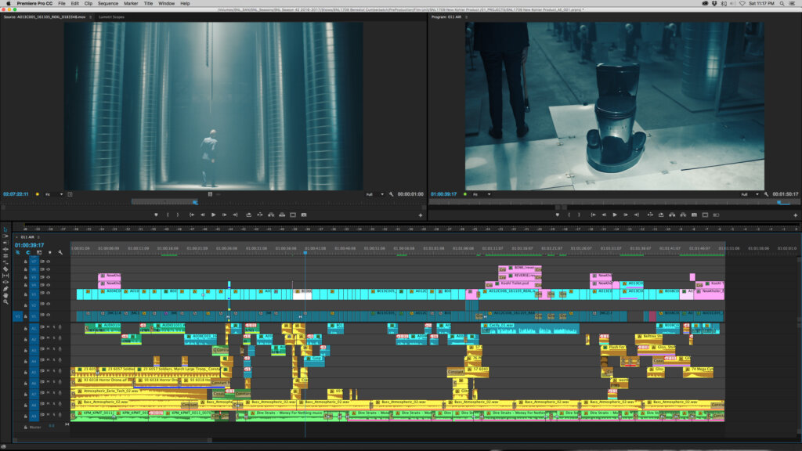Mute audio track A5

tap(48, 370)
